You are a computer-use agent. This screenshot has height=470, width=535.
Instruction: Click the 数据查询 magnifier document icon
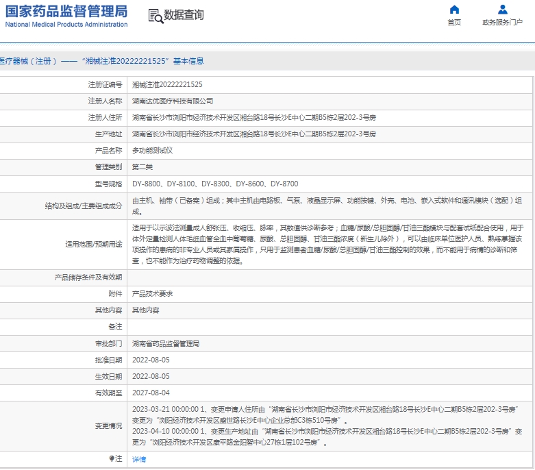(155, 16)
